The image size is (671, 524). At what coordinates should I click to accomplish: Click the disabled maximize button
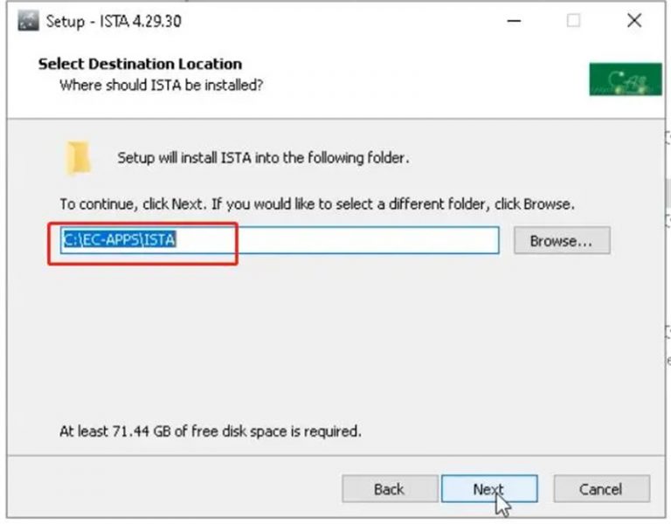574,22
